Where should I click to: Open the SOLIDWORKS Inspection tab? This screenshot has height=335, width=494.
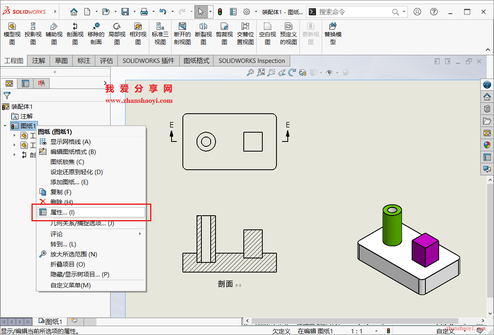point(252,61)
